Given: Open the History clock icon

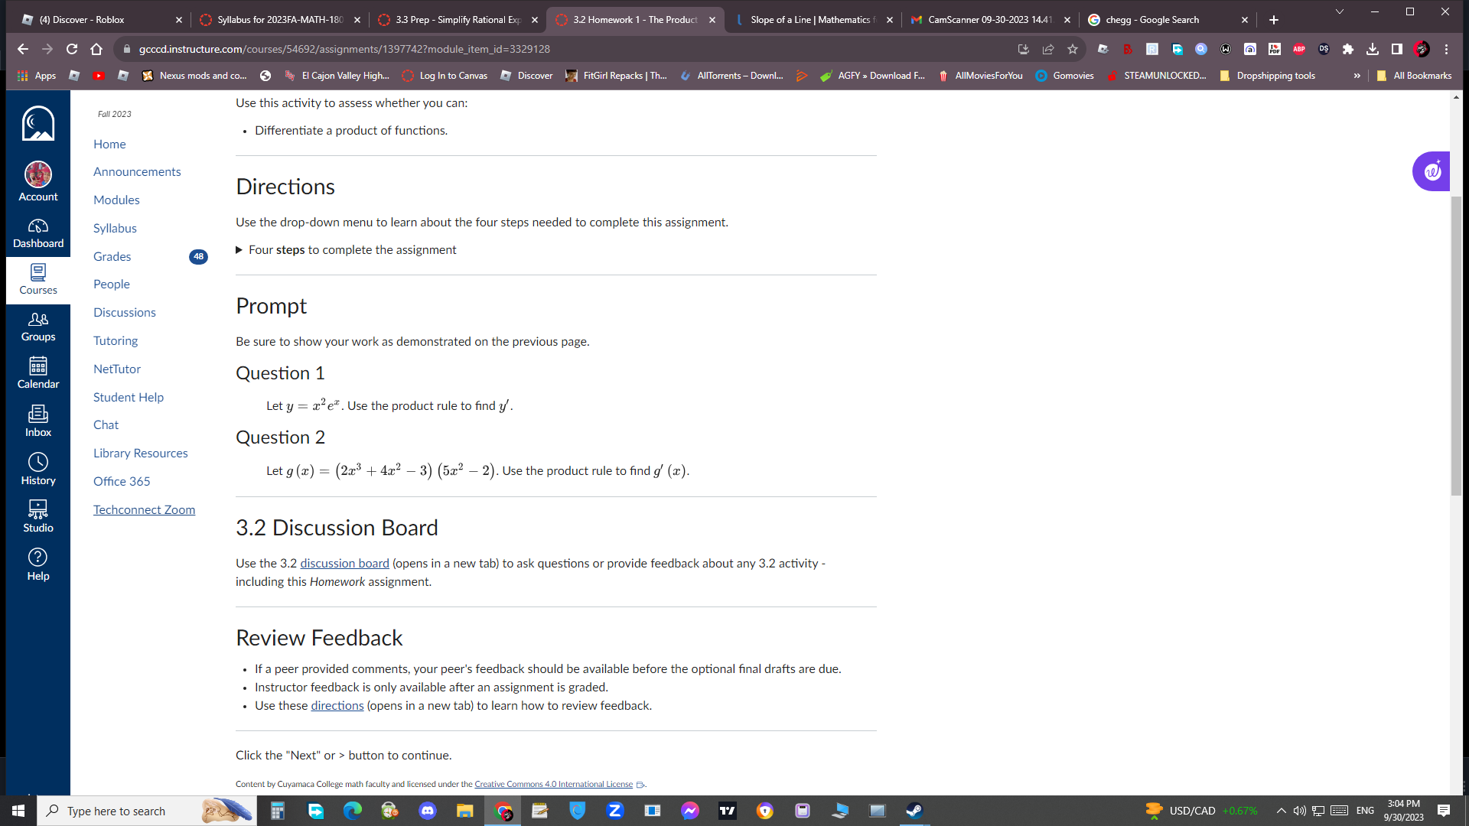Looking at the screenshot, I should pyautogui.click(x=38, y=469).
